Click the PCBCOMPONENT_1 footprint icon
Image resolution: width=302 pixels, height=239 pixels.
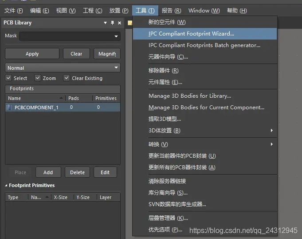click(x=9, y=107)
